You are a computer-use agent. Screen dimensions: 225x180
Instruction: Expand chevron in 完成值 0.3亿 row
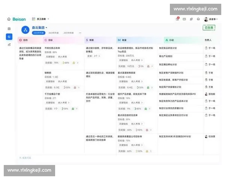[79, 87]
